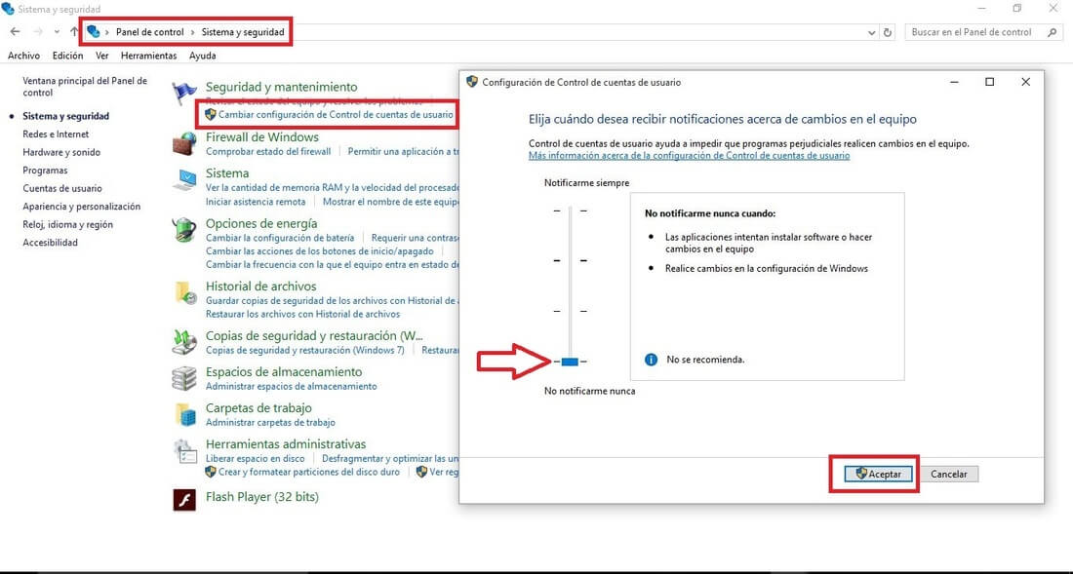Click the Espacios de almacenamiento drives icon

coord(184,378)
